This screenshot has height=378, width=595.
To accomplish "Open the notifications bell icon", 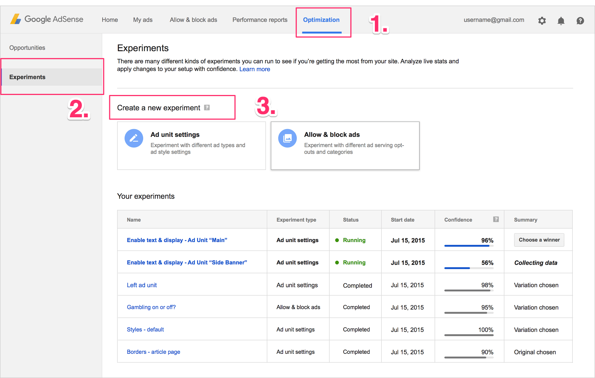I will click(561, 20).
